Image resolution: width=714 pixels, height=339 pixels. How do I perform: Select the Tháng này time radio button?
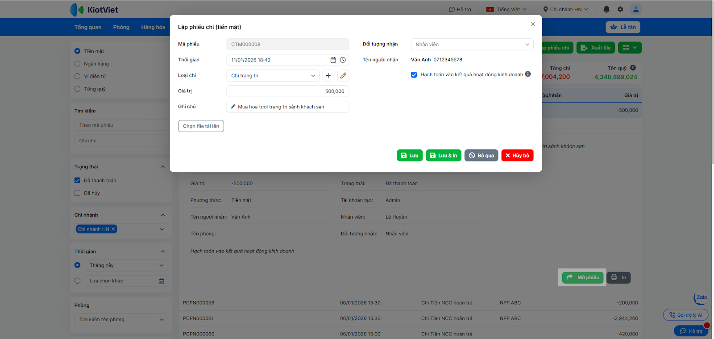point(77,265)
